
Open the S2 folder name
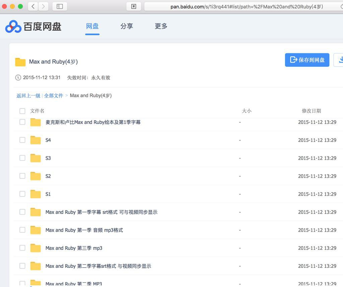coord(48,176)
